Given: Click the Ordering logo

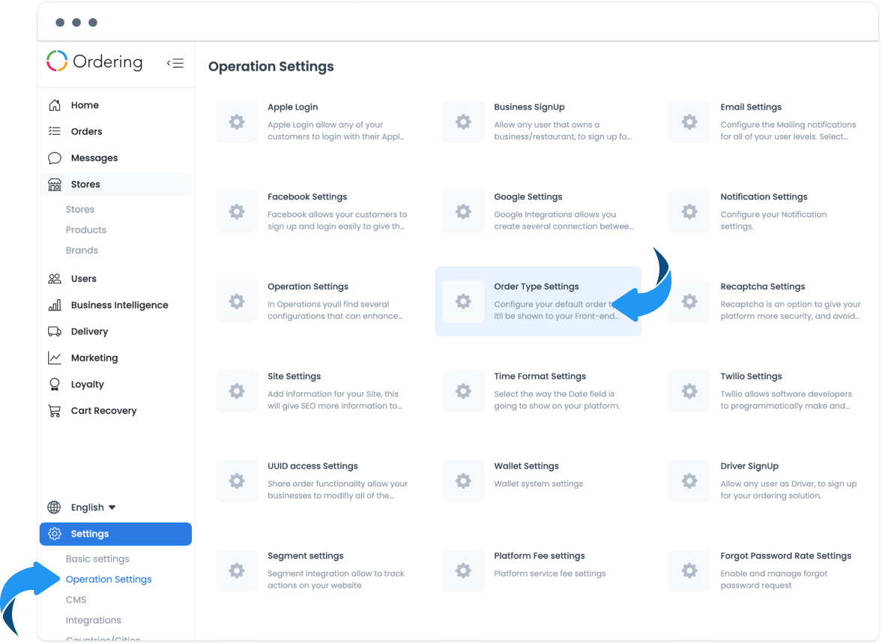Looking at the screenshot, I should point(94,61).
